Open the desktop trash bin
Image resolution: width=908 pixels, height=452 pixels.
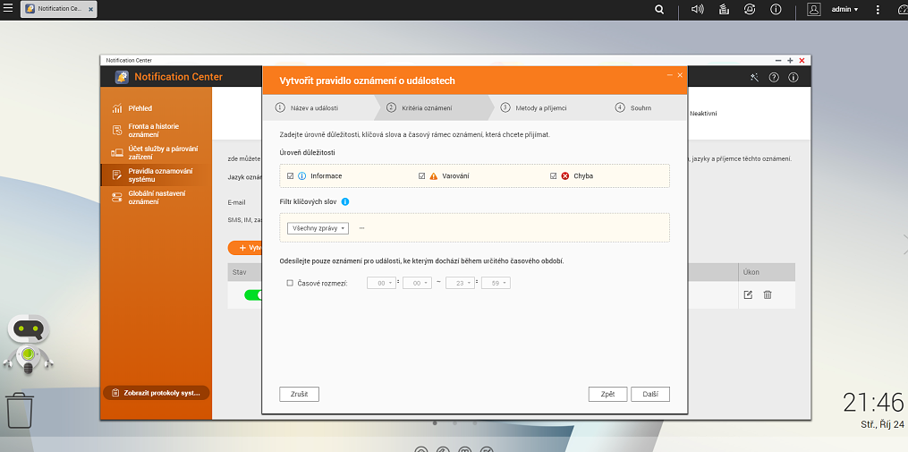click(20, 410)
